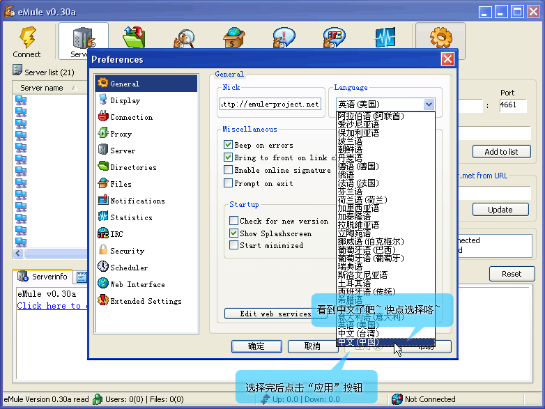Choose 法语 (法国) in language list

(x=386, y=183)
